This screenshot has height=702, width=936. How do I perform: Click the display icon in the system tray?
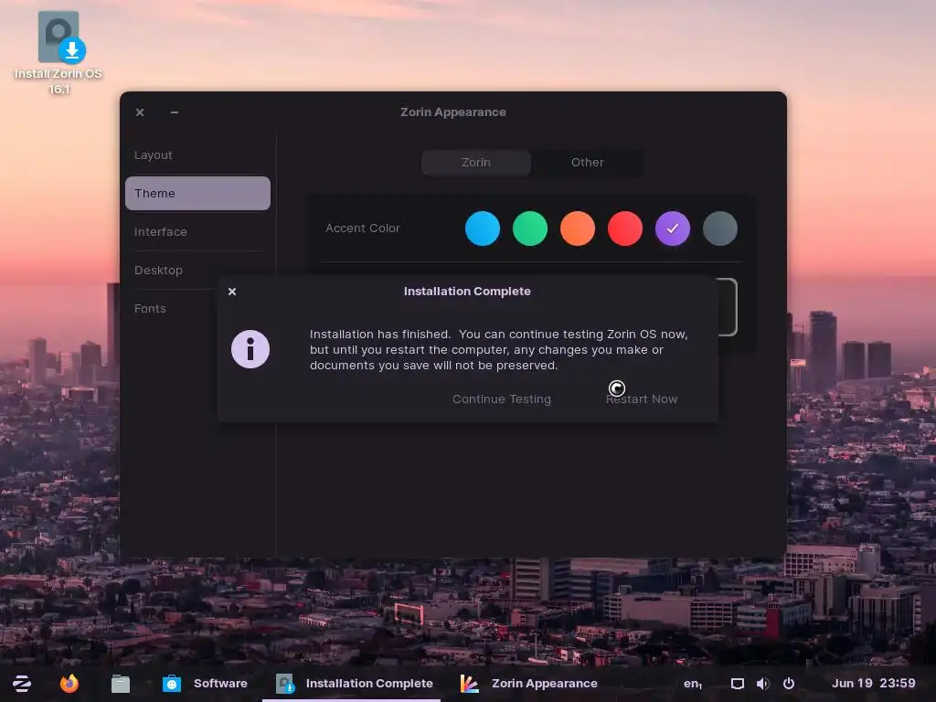point(738,684)
